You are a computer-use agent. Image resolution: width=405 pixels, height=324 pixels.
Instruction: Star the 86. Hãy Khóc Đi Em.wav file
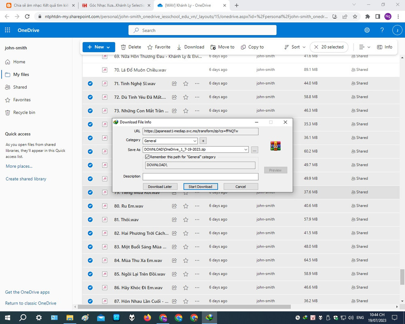click(x=186, y=288)
